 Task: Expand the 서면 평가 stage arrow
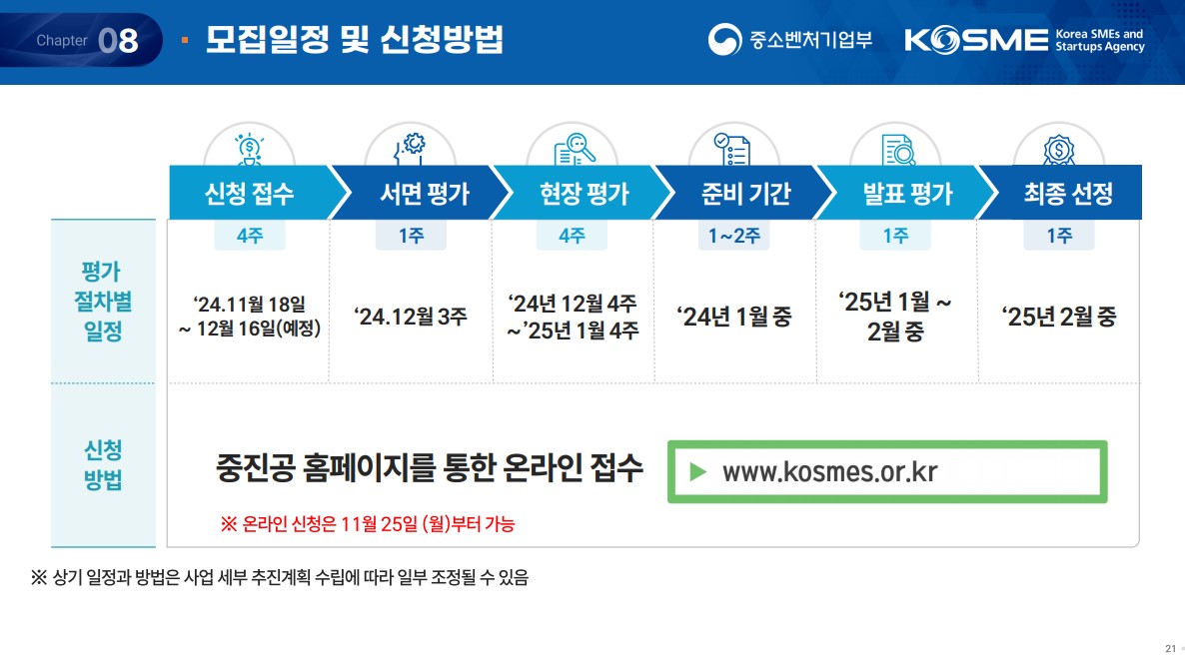point(411,192)
